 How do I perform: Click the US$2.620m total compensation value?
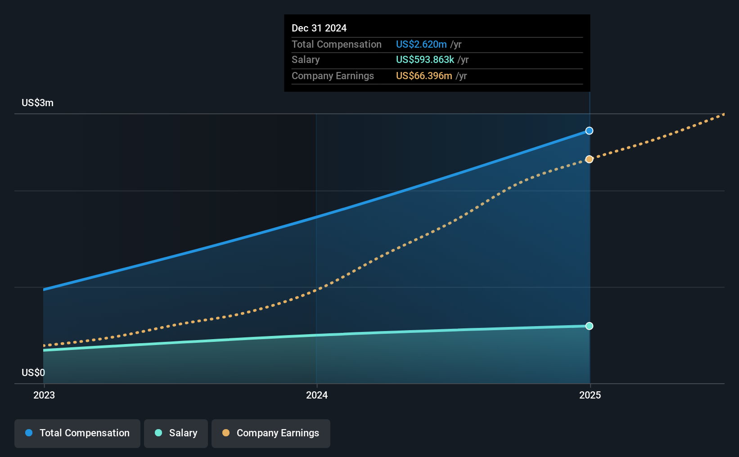point(421,44)
